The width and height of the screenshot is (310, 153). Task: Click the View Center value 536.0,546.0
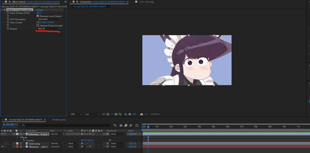[x=48, y=22]
